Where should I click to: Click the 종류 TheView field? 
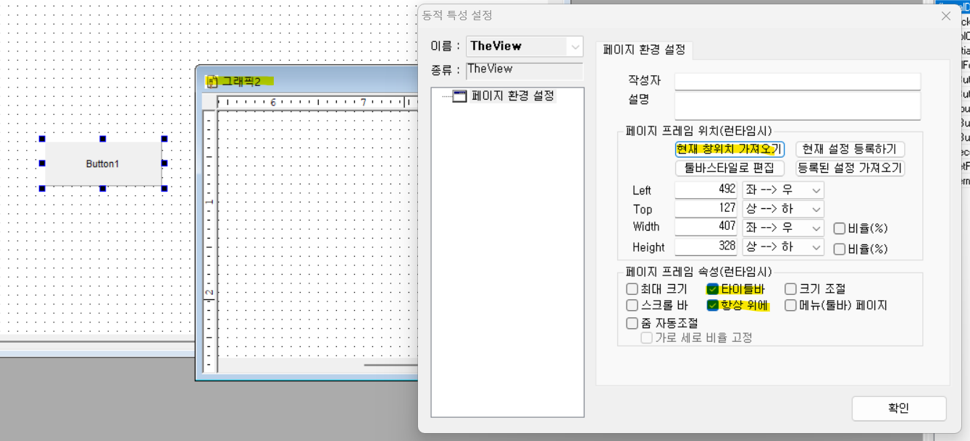[524, 70]
